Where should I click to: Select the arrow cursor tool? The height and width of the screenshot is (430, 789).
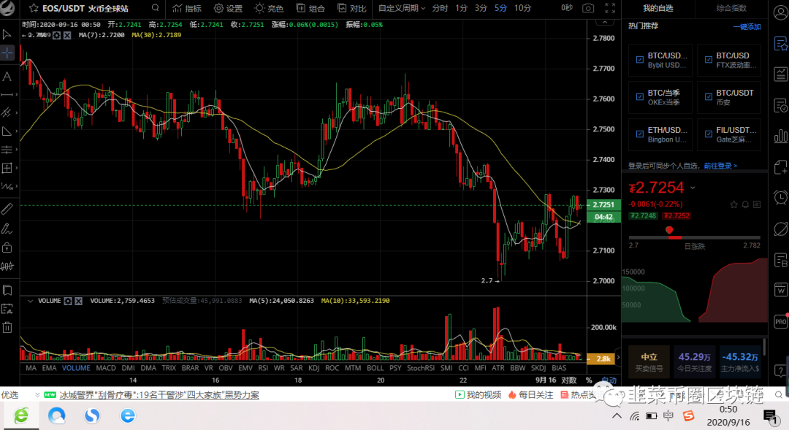click(7, 35)
